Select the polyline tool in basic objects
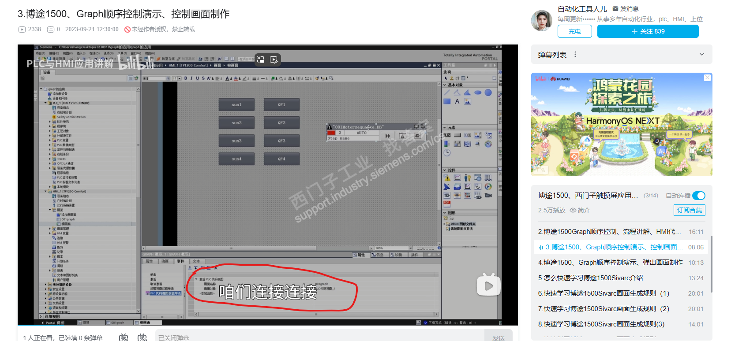731x341 pixels. pos(457,93)
